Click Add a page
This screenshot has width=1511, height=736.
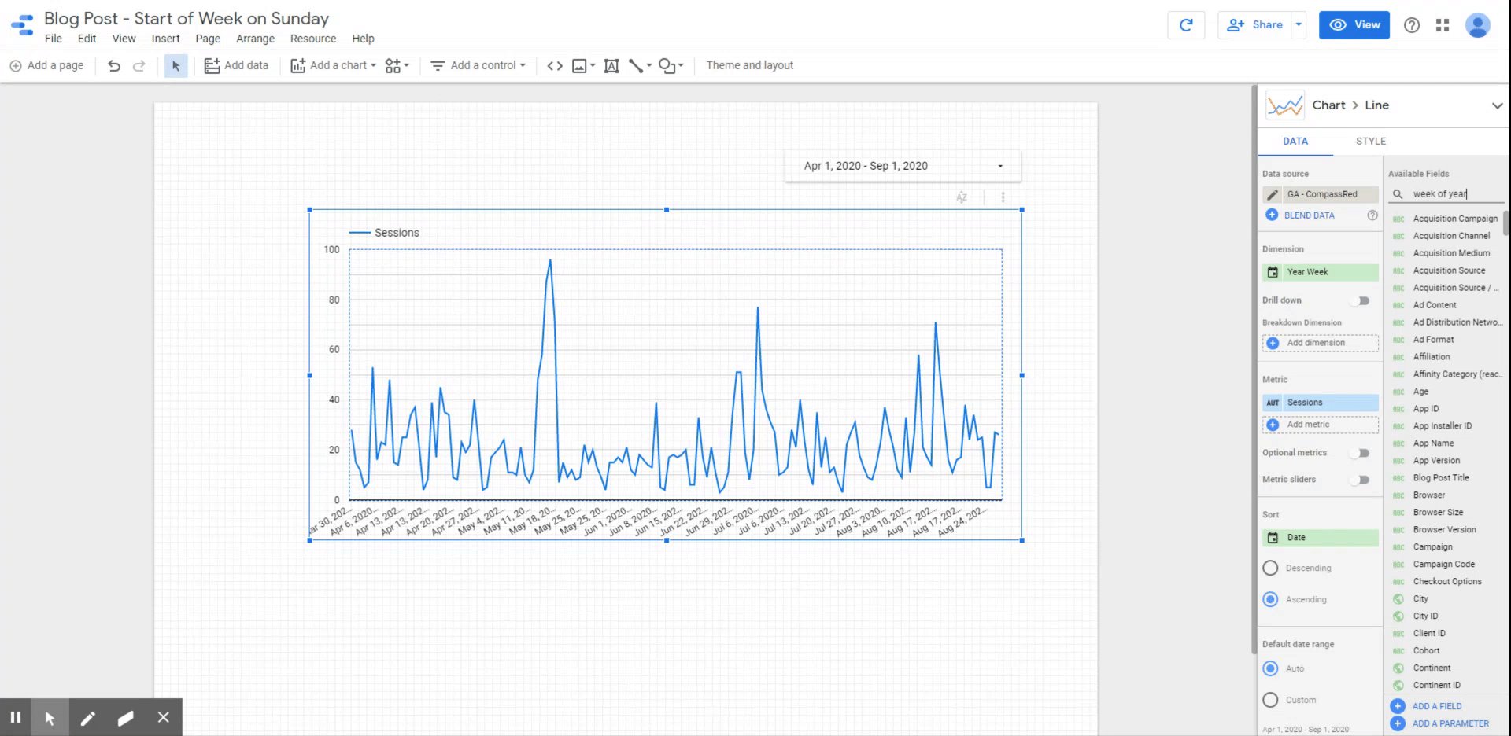pyautogui.click(x=46, y=66)
